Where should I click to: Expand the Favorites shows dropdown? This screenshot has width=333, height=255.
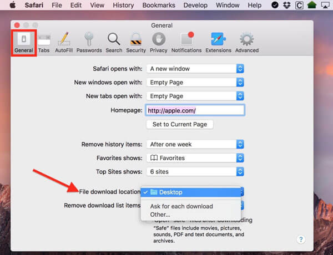pyautogui.click(x=195, y=158)
